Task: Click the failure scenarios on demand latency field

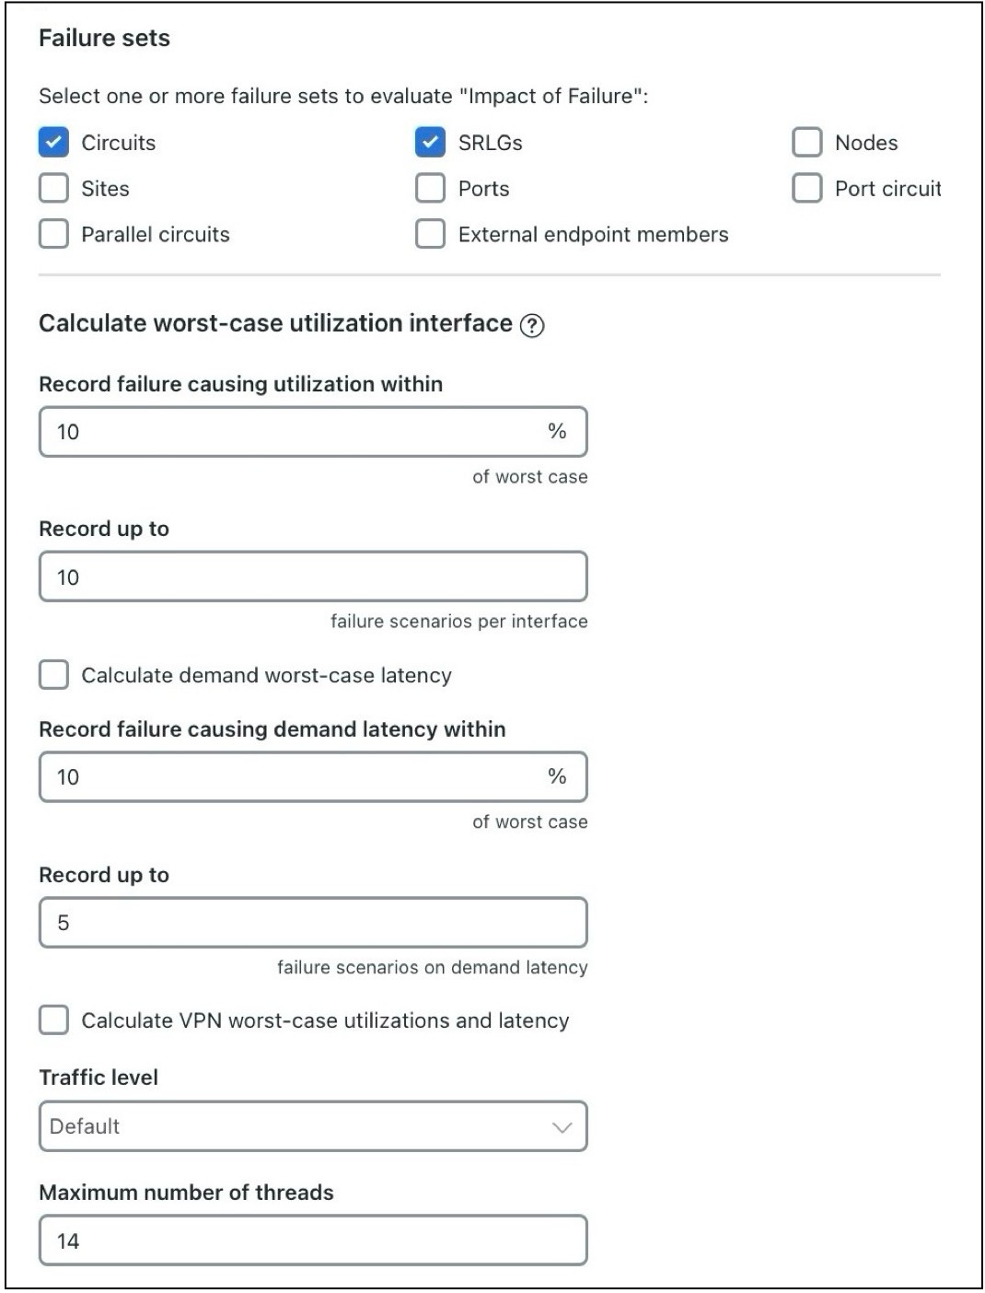Action: point(312,921)
